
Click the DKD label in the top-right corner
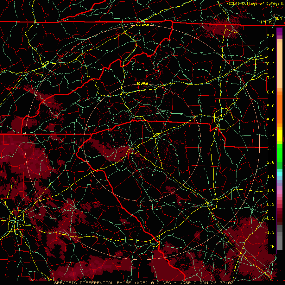[278, 19]
